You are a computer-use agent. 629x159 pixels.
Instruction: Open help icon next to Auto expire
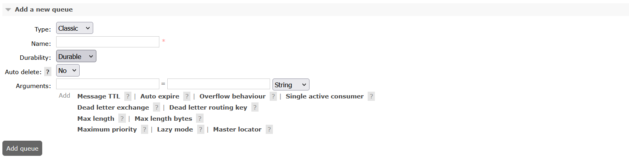(x=187, y=96)
